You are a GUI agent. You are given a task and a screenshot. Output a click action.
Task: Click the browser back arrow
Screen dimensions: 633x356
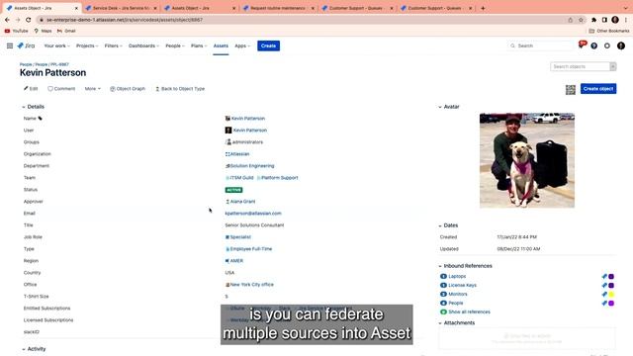[x=7, y=20]
